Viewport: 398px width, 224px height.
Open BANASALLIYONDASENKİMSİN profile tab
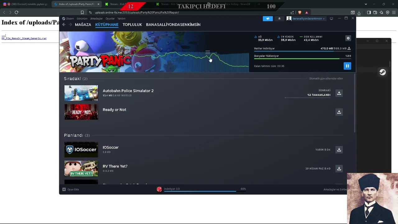pos(173,25)
